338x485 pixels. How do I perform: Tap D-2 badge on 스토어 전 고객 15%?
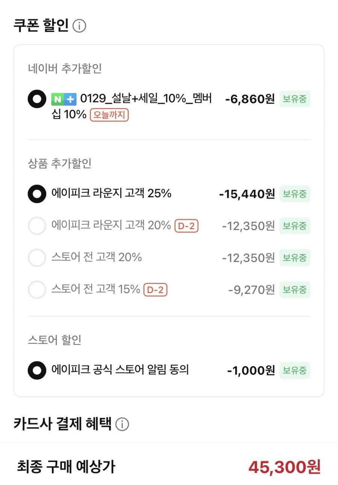[x=155, y=290]
